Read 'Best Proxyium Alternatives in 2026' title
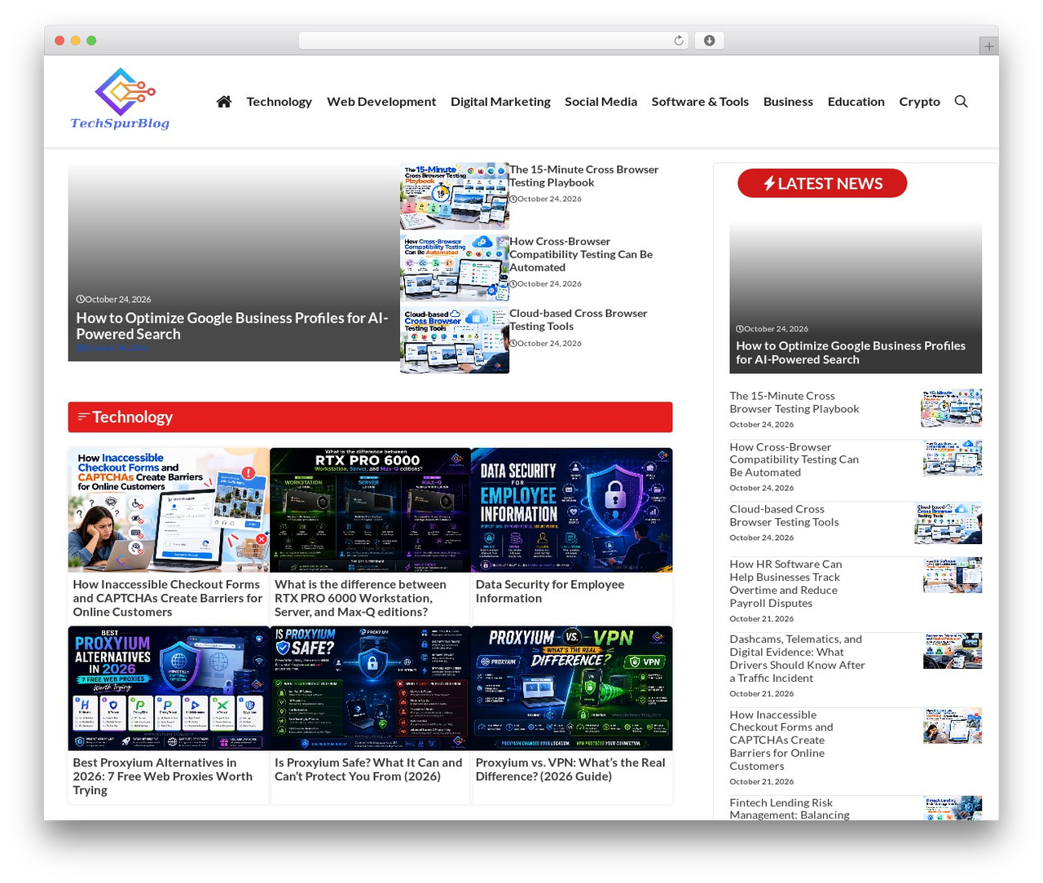Screen dimensions: 1043x883 point(163,776)
